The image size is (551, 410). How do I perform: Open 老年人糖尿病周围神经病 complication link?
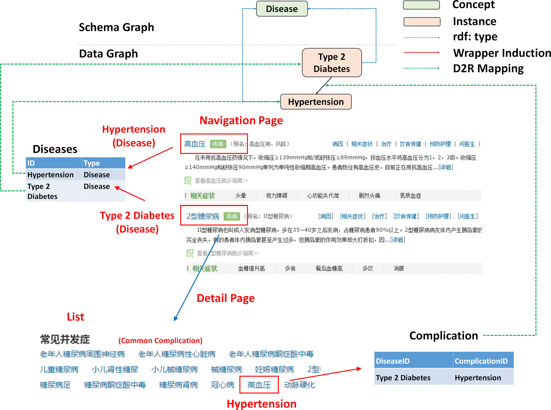[82, 354]
